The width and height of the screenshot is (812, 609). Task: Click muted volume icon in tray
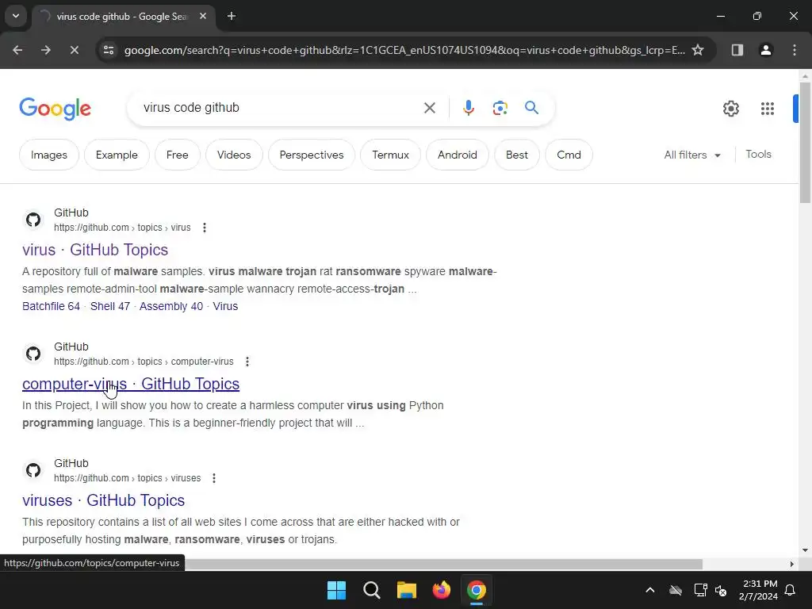721,590
